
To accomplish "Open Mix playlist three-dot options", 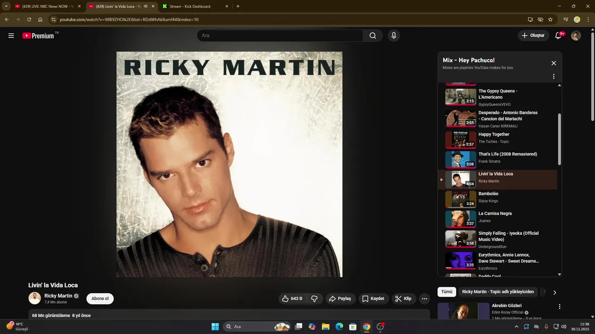I will click(554, 77).
